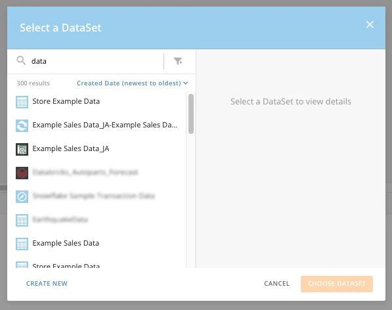Click the table icon of the blurred Earthquake dataset
This screenshot has height=310, width=392.
click(22, 220)
